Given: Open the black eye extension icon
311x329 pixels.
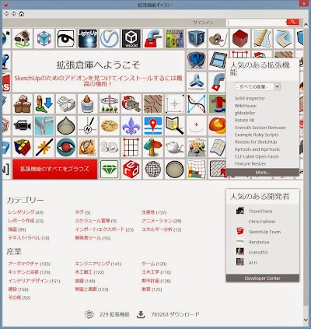Looking at the screenshot, I should pyautogui.click(x=66, y=38).
